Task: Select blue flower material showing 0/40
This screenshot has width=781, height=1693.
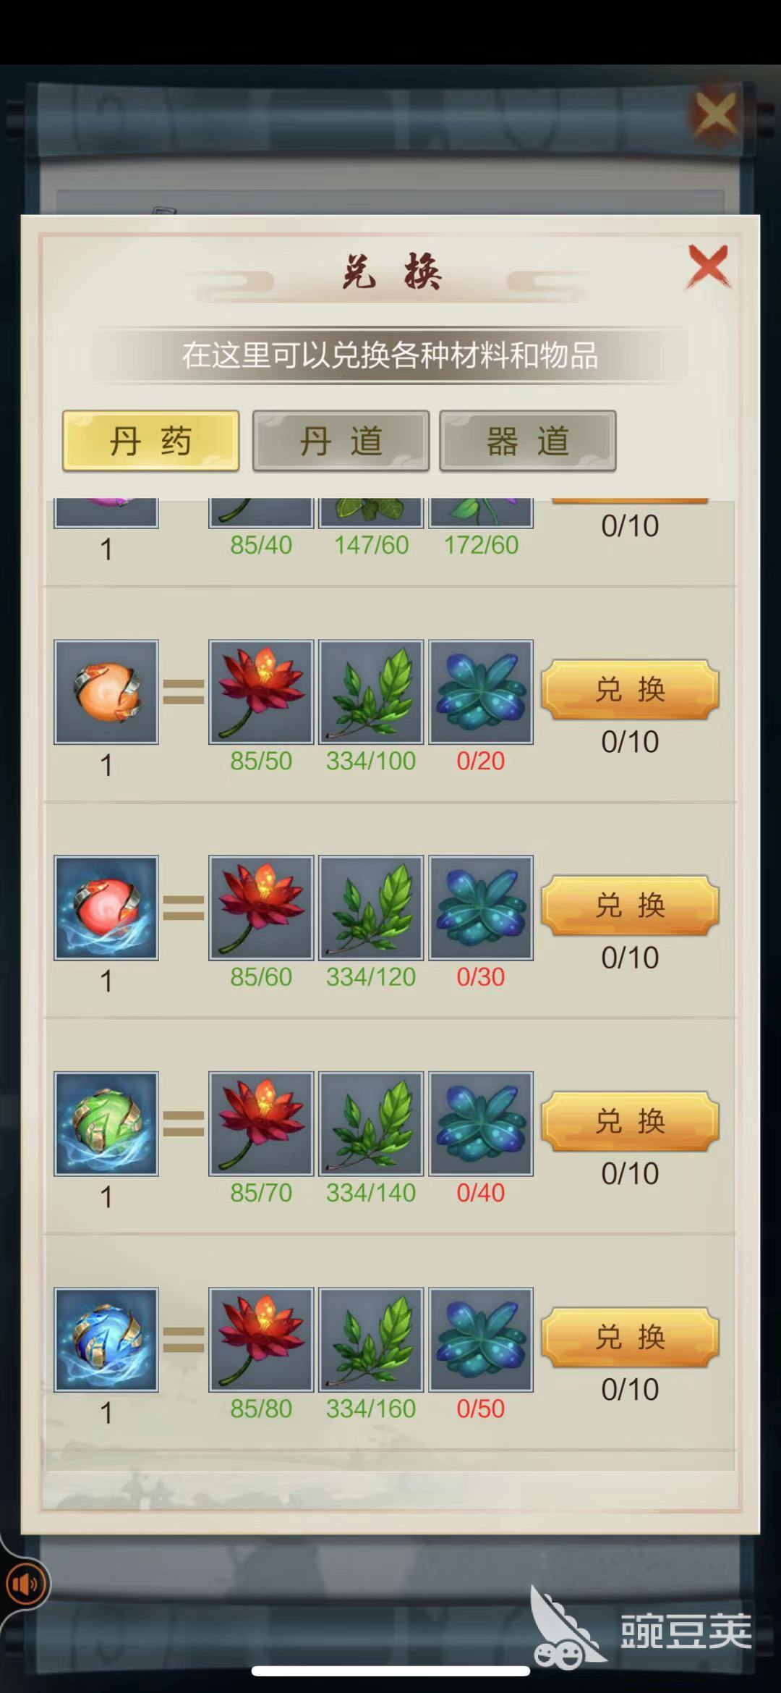Action: click(x=481, y=1123)
